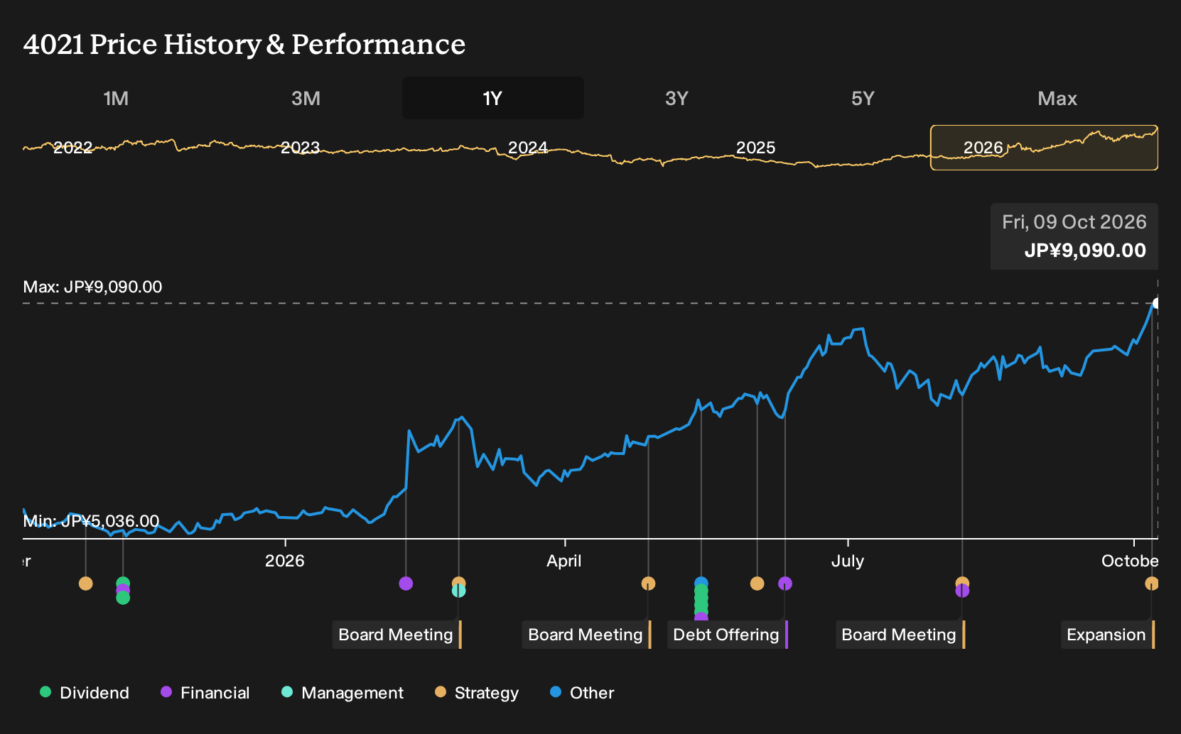Choose the 3Y time range
Viewport: 1181px width, 734px height.
click(x=676, y=98)
